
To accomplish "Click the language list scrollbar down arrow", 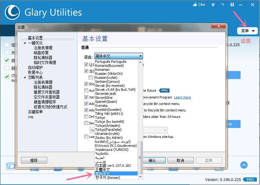I will (x=141, y=177).
